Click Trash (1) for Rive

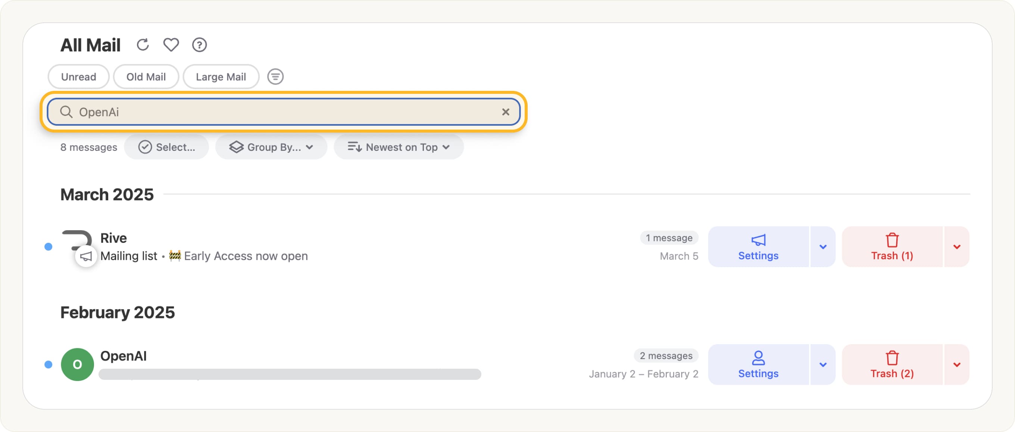coord(892,247)
